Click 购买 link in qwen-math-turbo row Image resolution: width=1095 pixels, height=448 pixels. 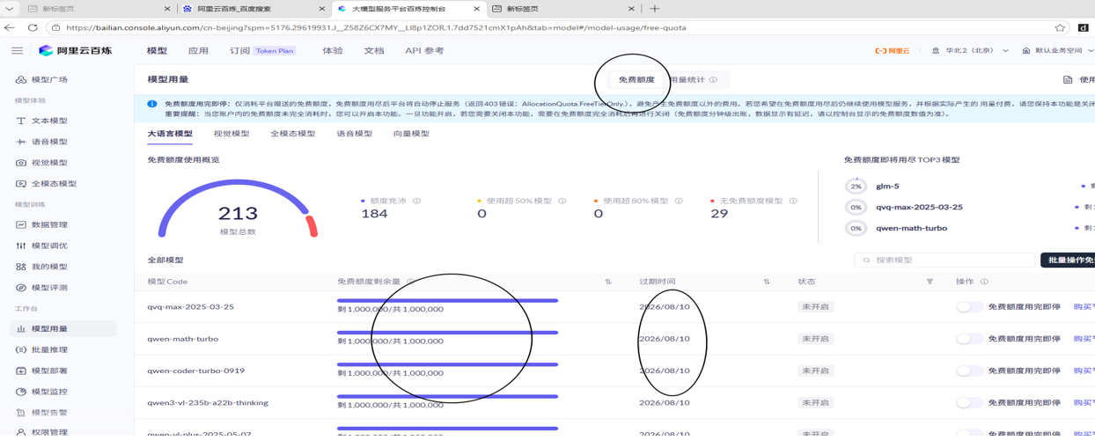pos(1084,339)
